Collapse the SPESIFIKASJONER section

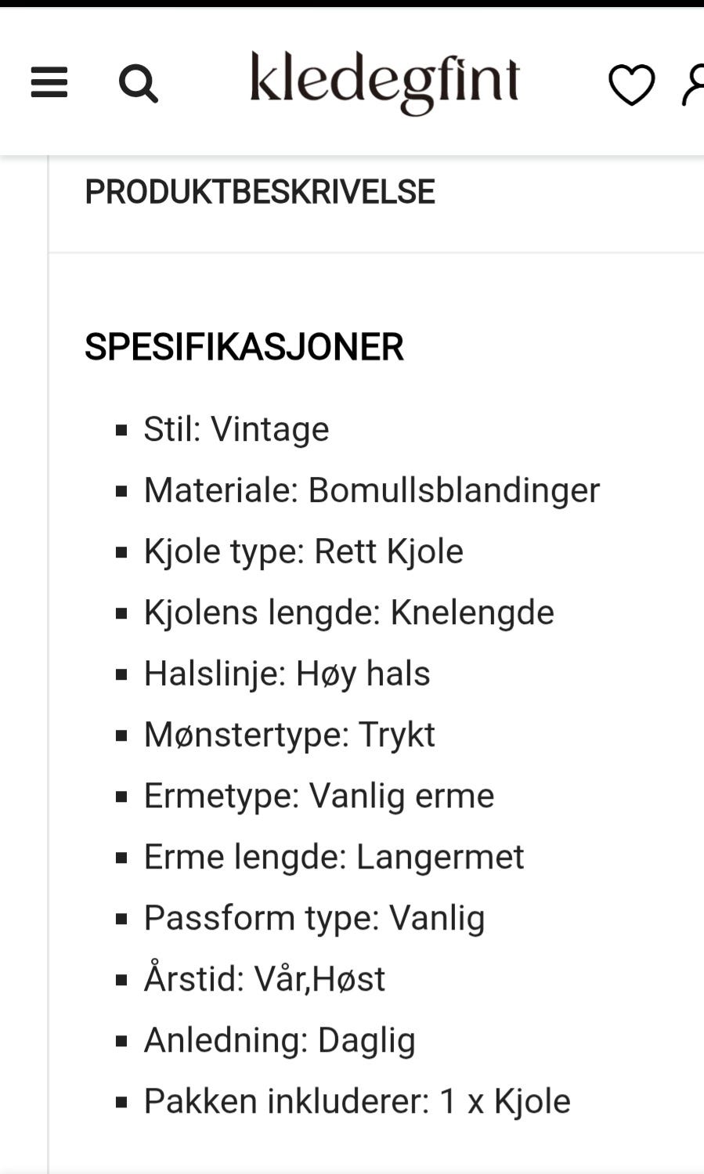[x=244, y=346]
